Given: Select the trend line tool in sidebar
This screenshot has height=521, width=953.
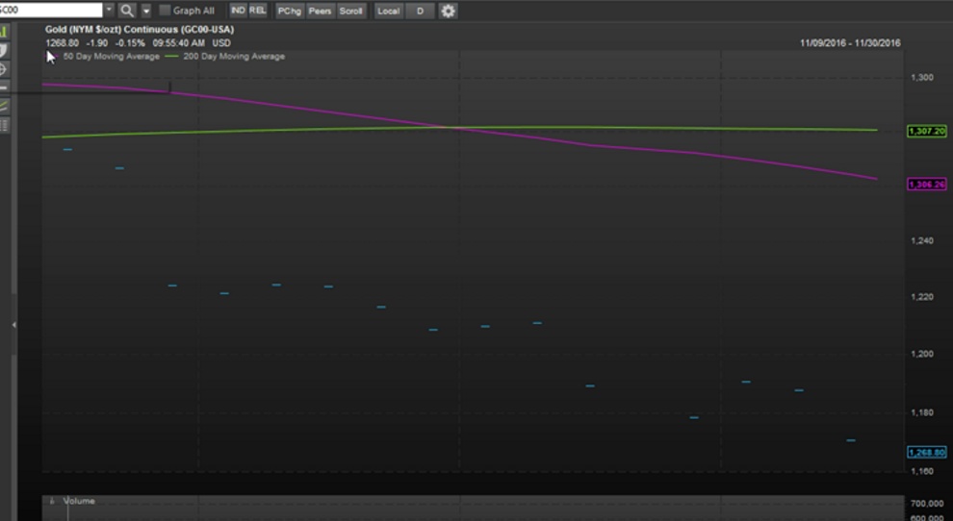Looking at the screenshot, I should tap(4, 106).
